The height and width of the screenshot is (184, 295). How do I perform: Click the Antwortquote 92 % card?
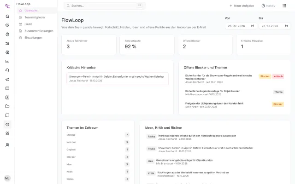[147, 45]
